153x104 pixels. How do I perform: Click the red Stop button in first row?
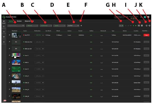tap(146, 35)
